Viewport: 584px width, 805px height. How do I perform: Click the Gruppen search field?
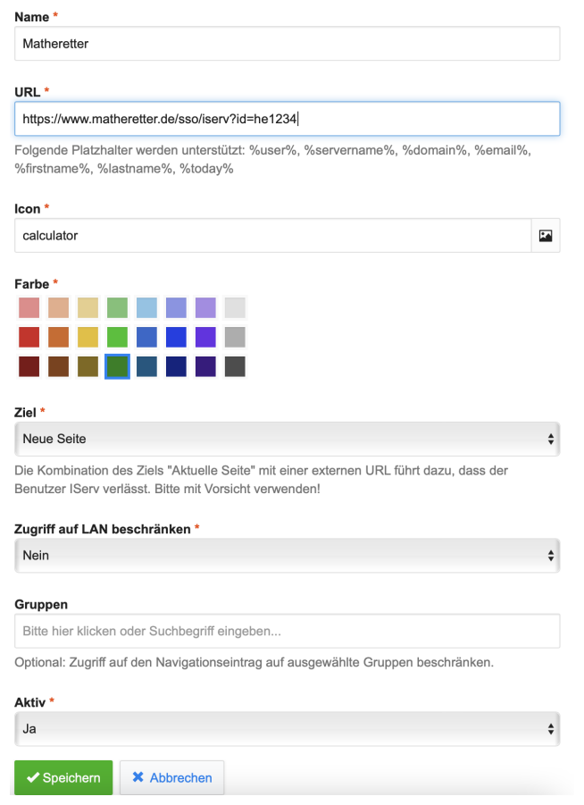287,631
